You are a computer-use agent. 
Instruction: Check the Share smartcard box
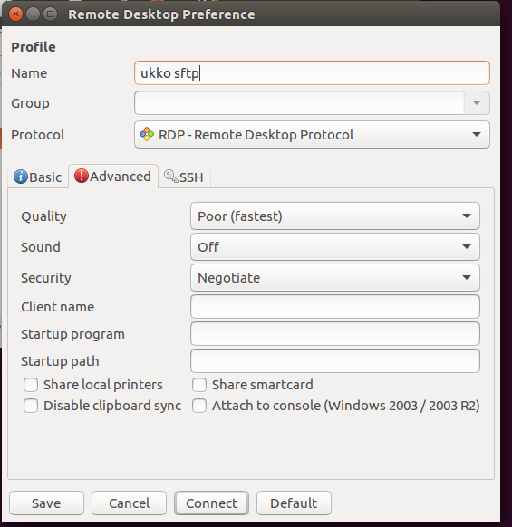click(x=199, y=385)
